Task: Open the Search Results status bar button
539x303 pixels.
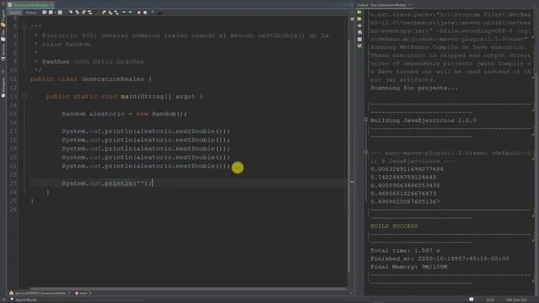Action: pos(24,300)
